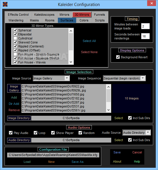Click the Image Directory path field
158x170 pixels.
[x=71, y=118]
